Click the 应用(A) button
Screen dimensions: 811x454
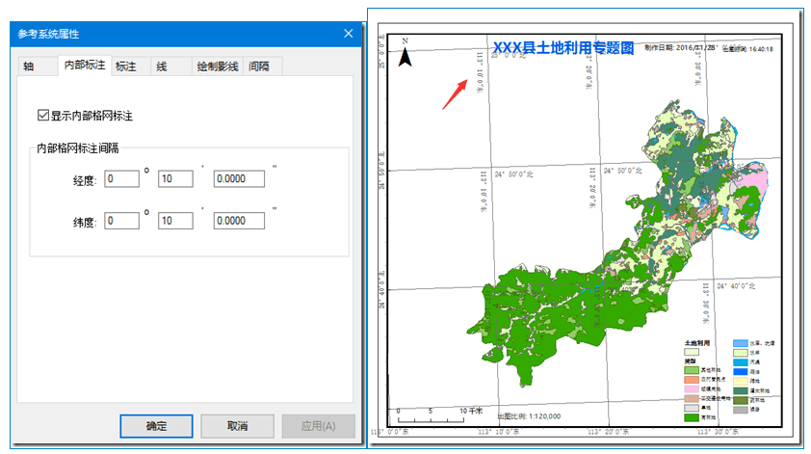[318, 426]
